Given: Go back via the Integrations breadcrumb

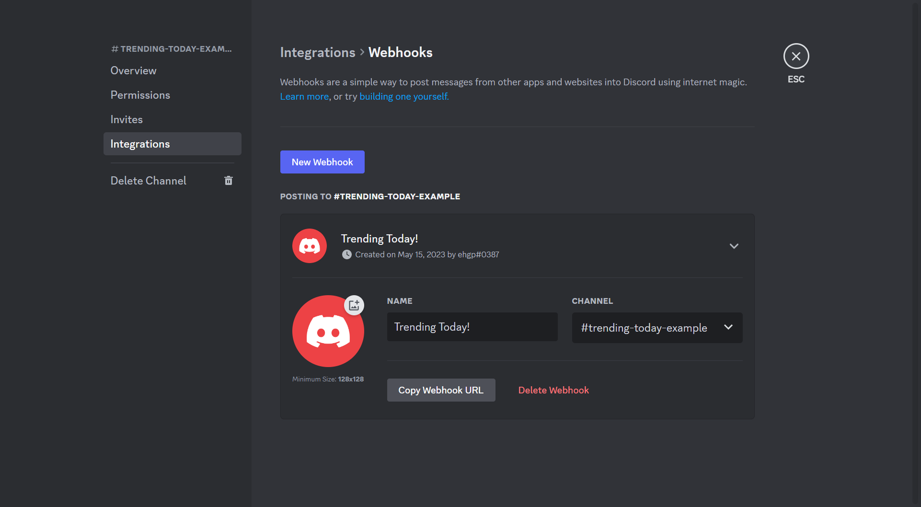Looking at the screenshot, I should point(318,52).
